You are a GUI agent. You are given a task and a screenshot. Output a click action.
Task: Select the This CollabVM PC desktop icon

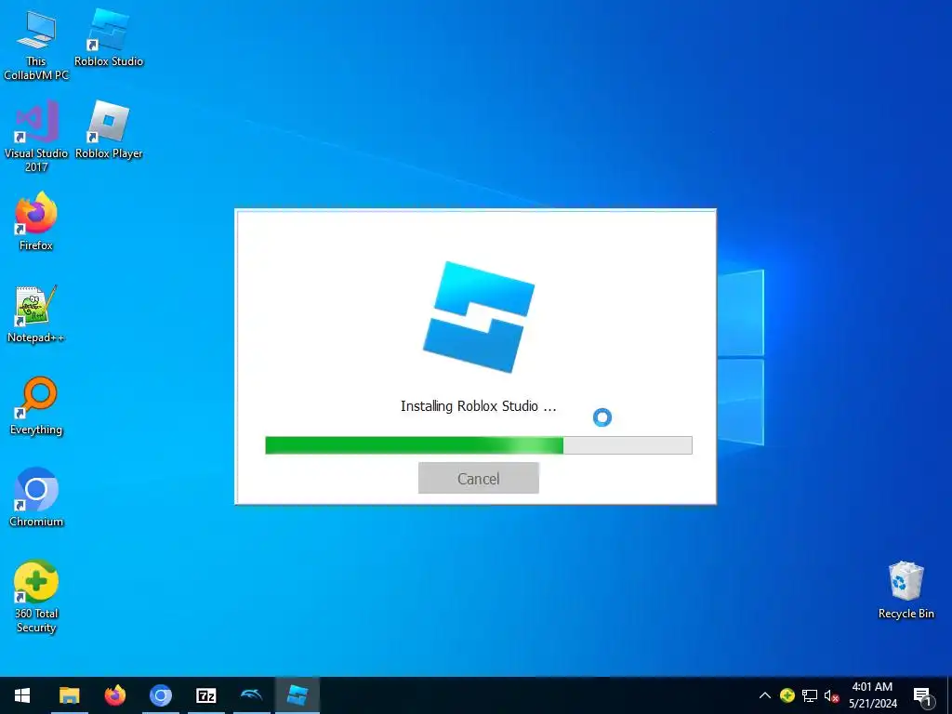coord(36,46)
